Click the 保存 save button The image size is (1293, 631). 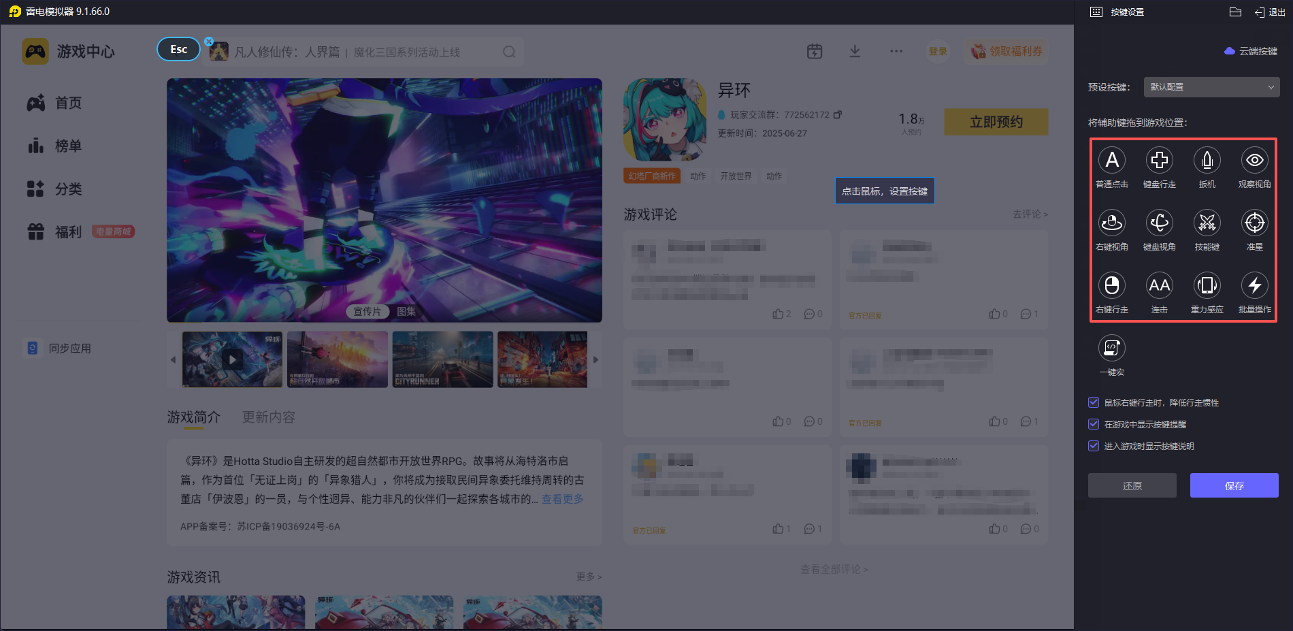point(1234,485)
